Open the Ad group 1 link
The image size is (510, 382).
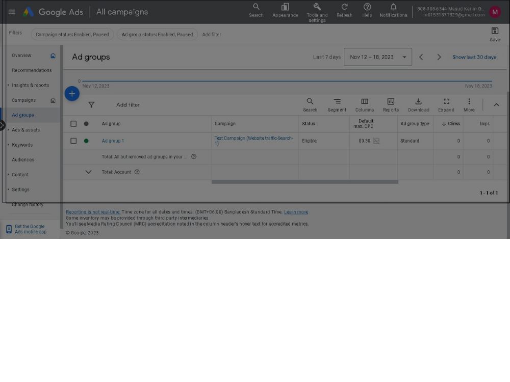point(113,141)
